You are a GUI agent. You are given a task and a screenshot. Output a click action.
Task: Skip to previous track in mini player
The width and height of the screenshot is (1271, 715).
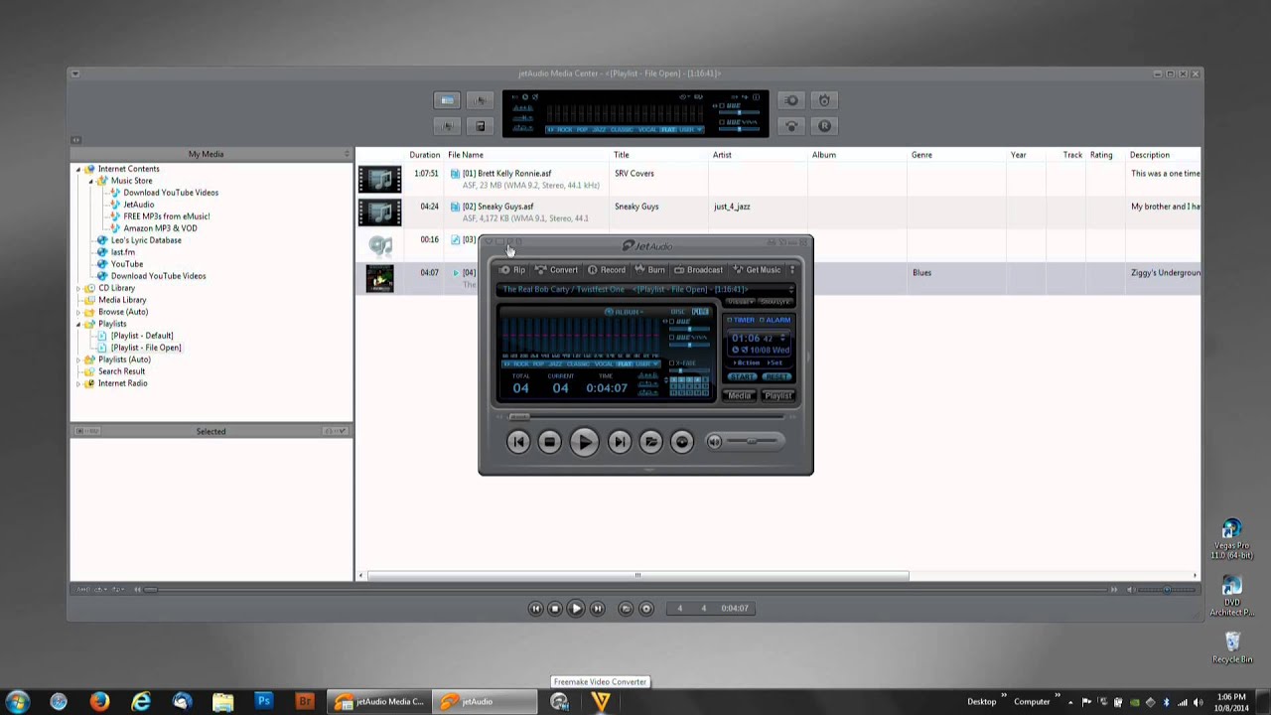click(x=518, y=442)
